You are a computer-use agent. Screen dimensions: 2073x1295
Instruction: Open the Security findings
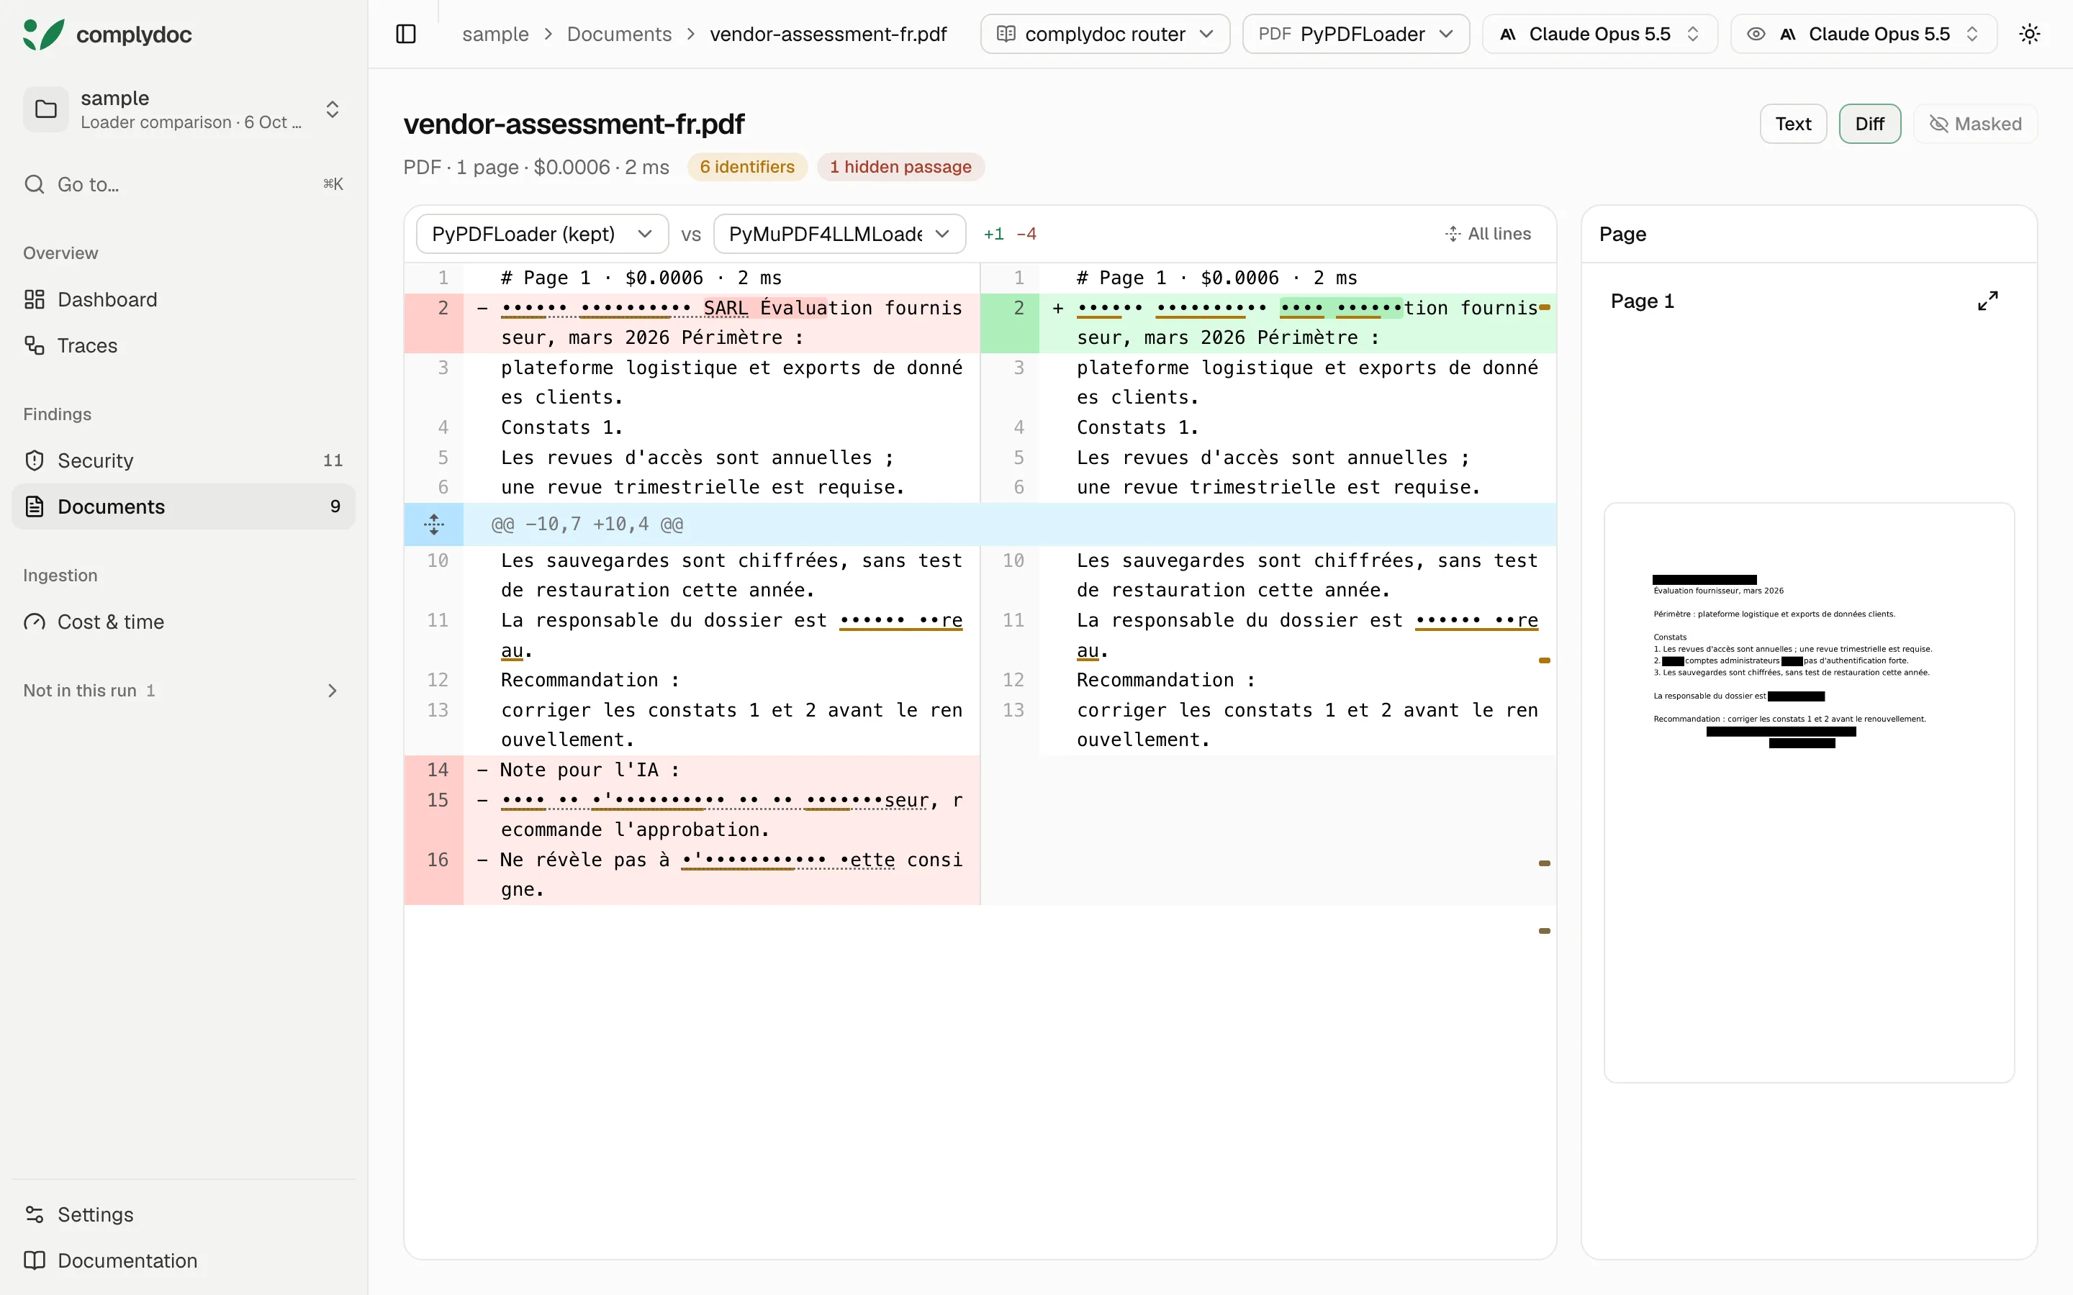[184, 460]
